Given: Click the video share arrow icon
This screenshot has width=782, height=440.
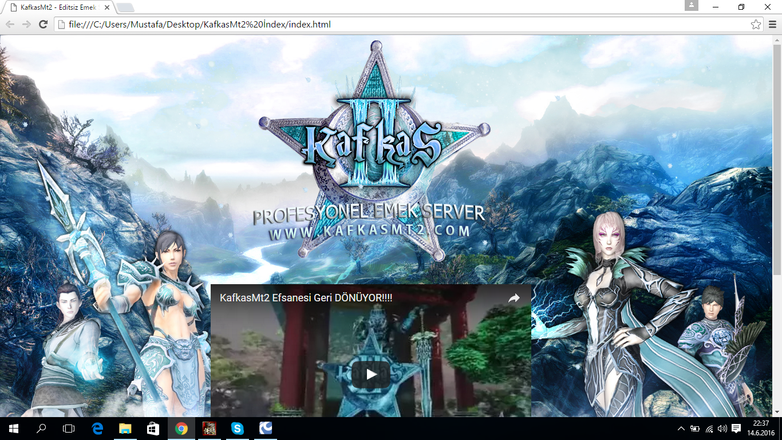Looking at the screenshot, I should (x=514, y=298).
